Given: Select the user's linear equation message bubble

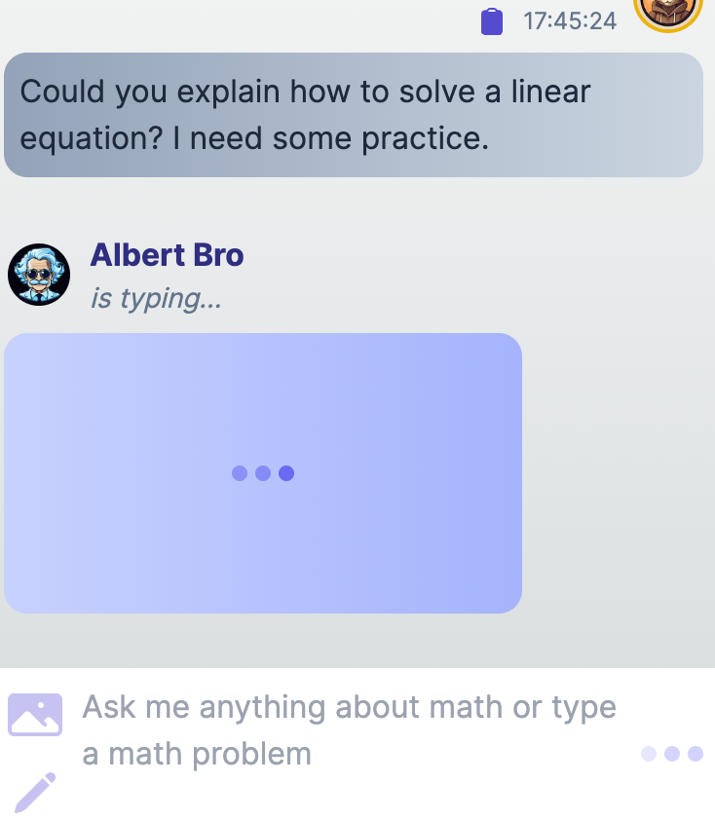Looking at the screenshot, I should 353,115.
